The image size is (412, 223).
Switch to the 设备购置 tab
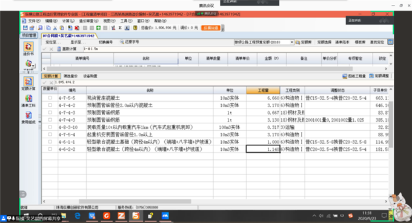point(90,76)
